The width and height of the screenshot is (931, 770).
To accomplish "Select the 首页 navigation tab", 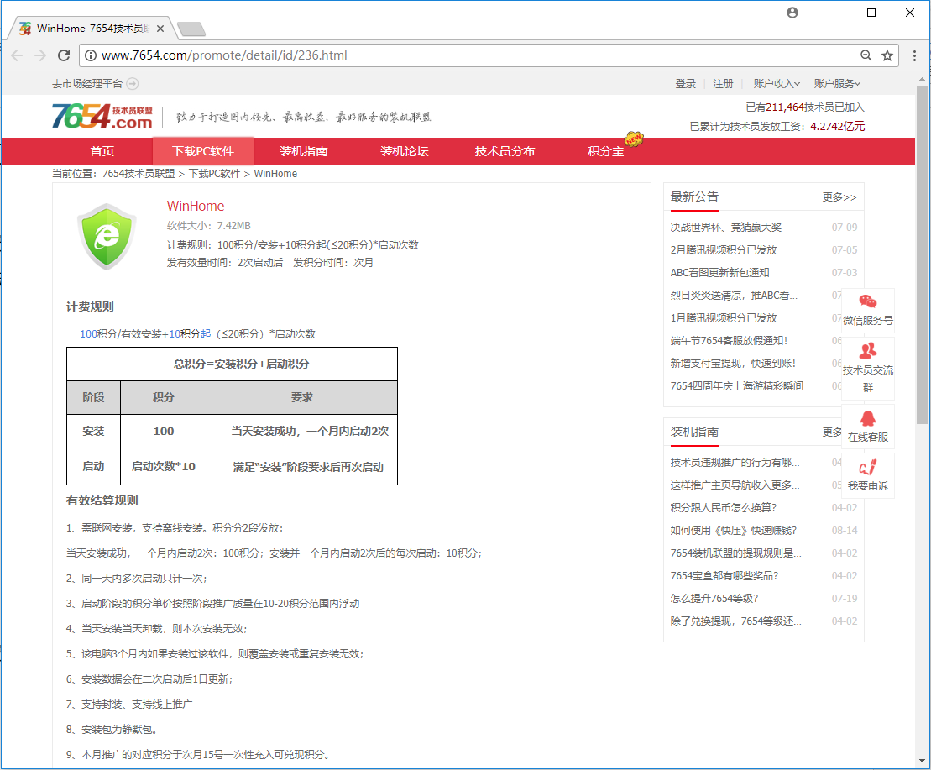I will click(x=102, y=151).
